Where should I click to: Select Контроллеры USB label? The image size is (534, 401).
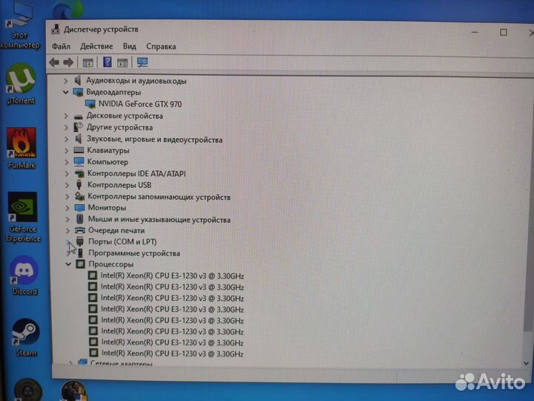[119, 185]
